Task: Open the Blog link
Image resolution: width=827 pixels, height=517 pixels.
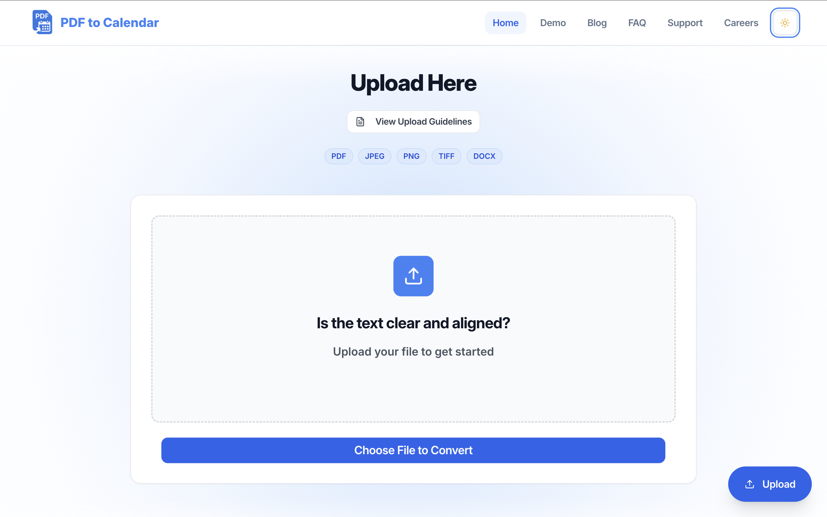Action: [x=597, y=23]
